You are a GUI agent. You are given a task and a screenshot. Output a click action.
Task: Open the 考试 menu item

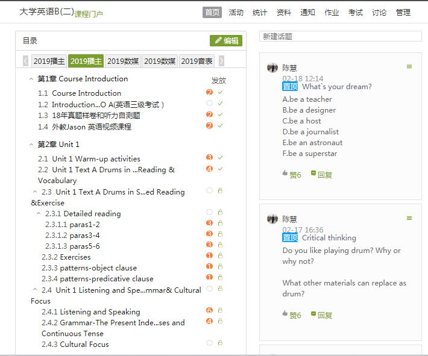(x=356, y=12)
